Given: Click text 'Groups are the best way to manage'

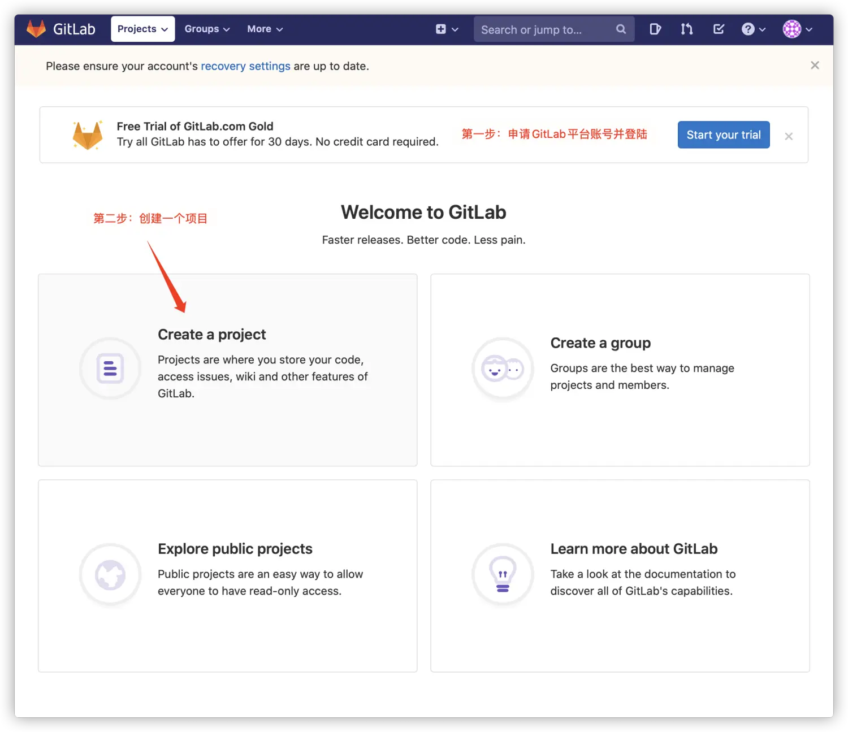Looking at the screenshot, I should [642, 368].
